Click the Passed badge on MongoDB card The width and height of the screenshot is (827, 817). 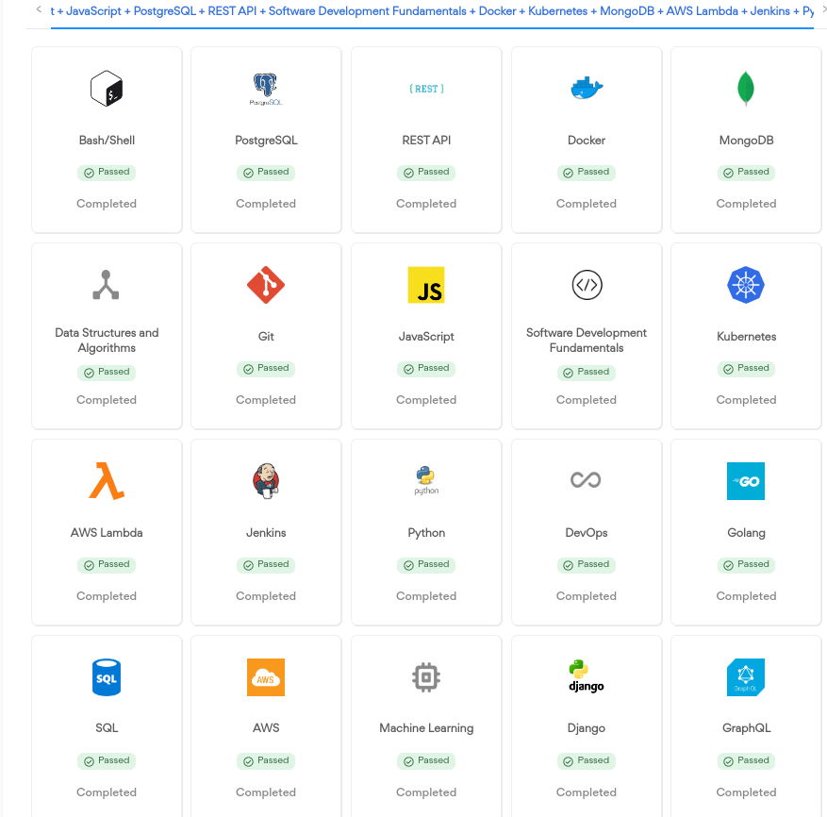point(746,172)
